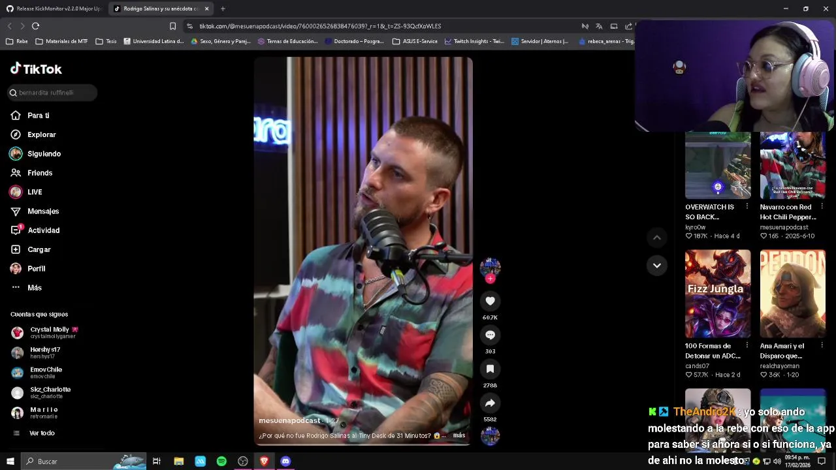Go to previous video arrow
This screenshot has height=470, width=836.
tap(657, 238)
